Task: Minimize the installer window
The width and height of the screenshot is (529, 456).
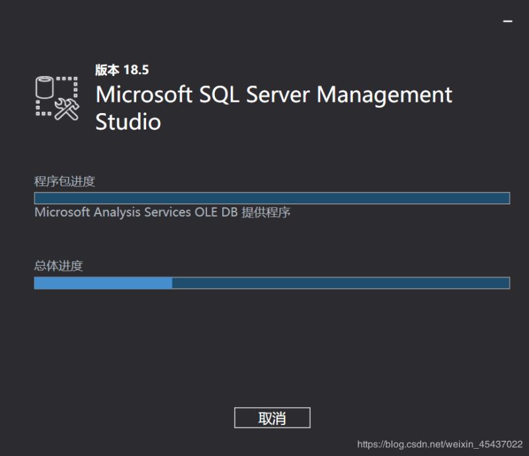Action: tap(508, 22)
